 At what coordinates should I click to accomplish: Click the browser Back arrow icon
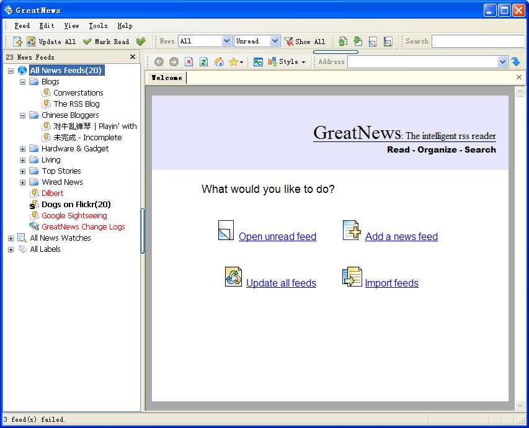coord(159,62)
